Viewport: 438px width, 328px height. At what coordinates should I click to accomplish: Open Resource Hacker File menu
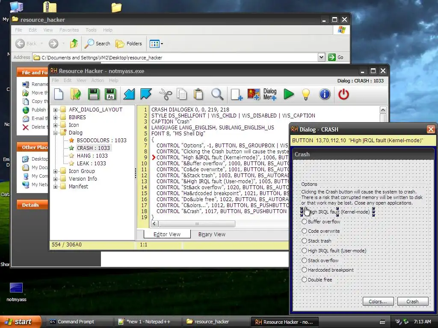click(55, 80)
